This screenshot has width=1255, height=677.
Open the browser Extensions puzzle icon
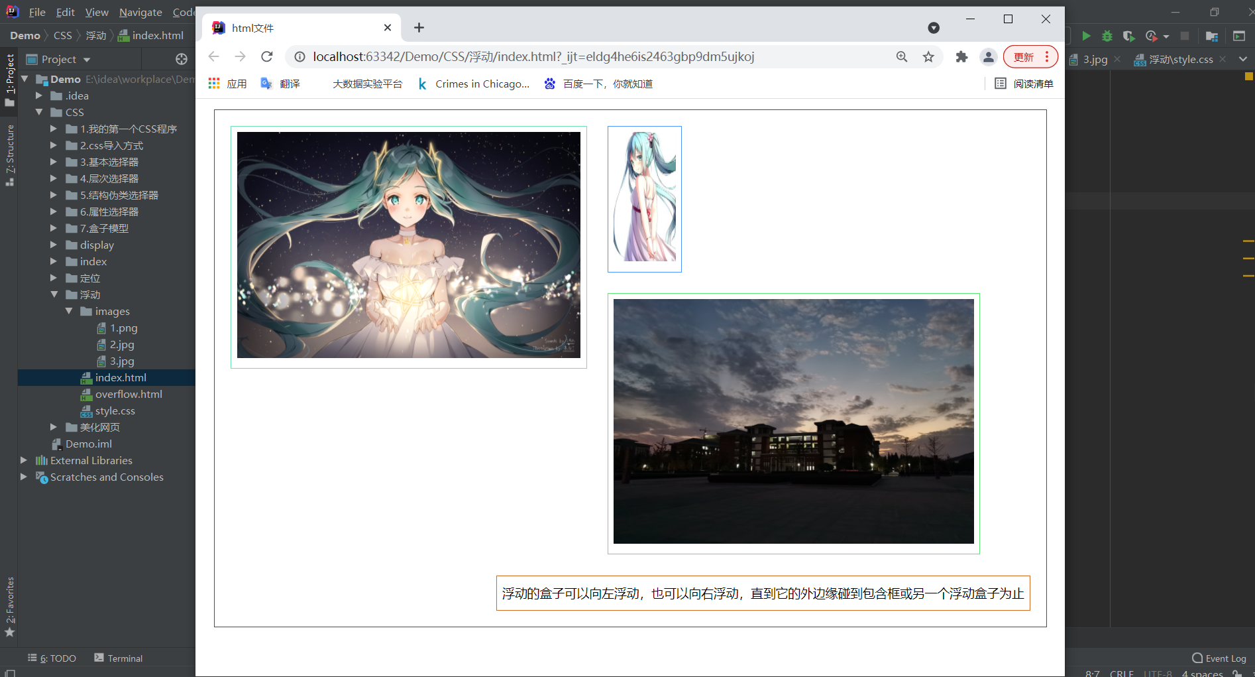tap(961, 57)
